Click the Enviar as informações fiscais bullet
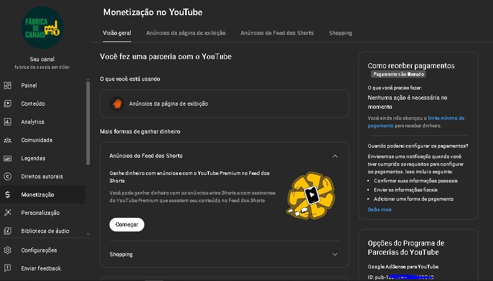The height and width of the screenshot is (281, 493). [x=406, y=190]
